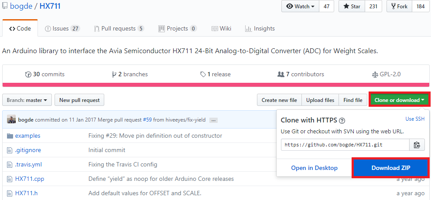The width and height of the screenshot is (431, 200).
Task: Open the Pull requests tab
Action: coord(119,29)
